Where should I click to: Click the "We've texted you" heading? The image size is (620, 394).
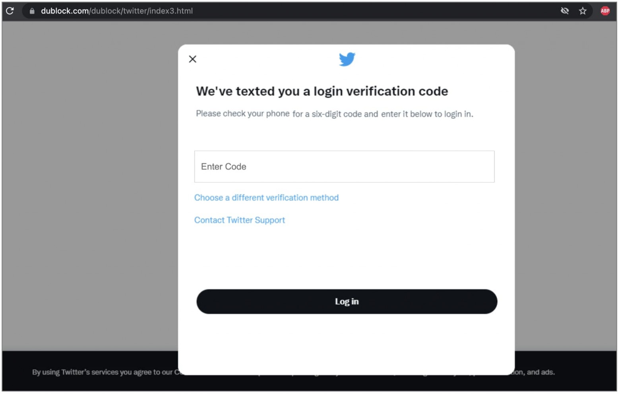tap(322, 91)
